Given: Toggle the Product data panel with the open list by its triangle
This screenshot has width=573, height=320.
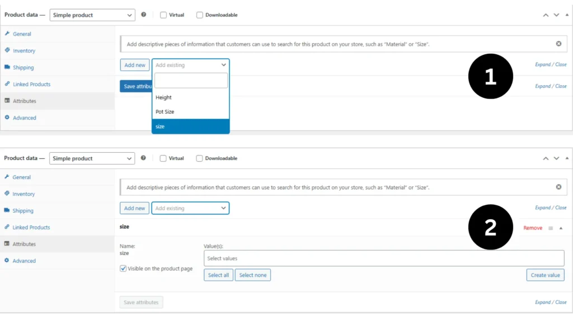Looking at the screenshot, I should [567, 15].
